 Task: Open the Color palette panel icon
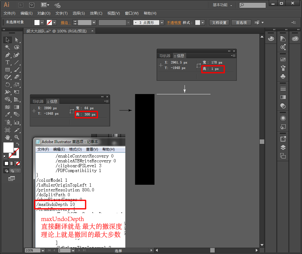tap(271, 39)
